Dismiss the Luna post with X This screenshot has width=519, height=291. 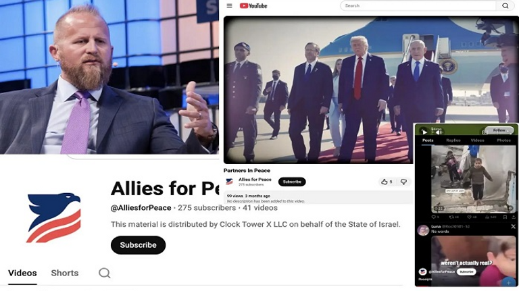[513, 226]
